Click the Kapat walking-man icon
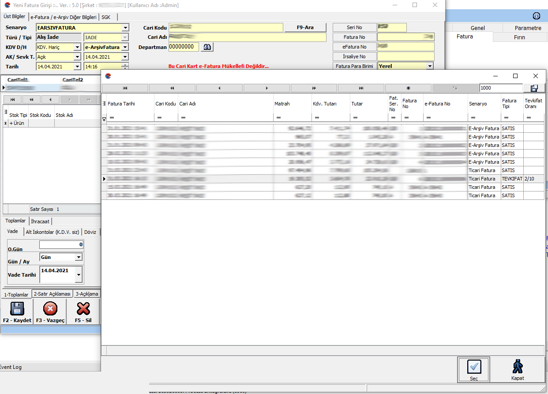 click(518, 367)
